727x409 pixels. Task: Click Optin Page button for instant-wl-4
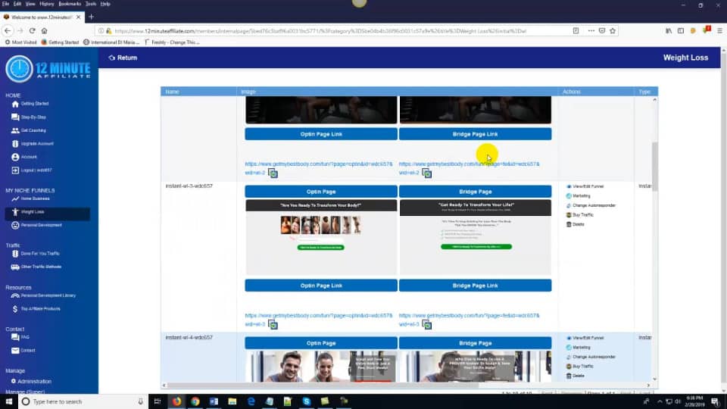pos(321,343)
